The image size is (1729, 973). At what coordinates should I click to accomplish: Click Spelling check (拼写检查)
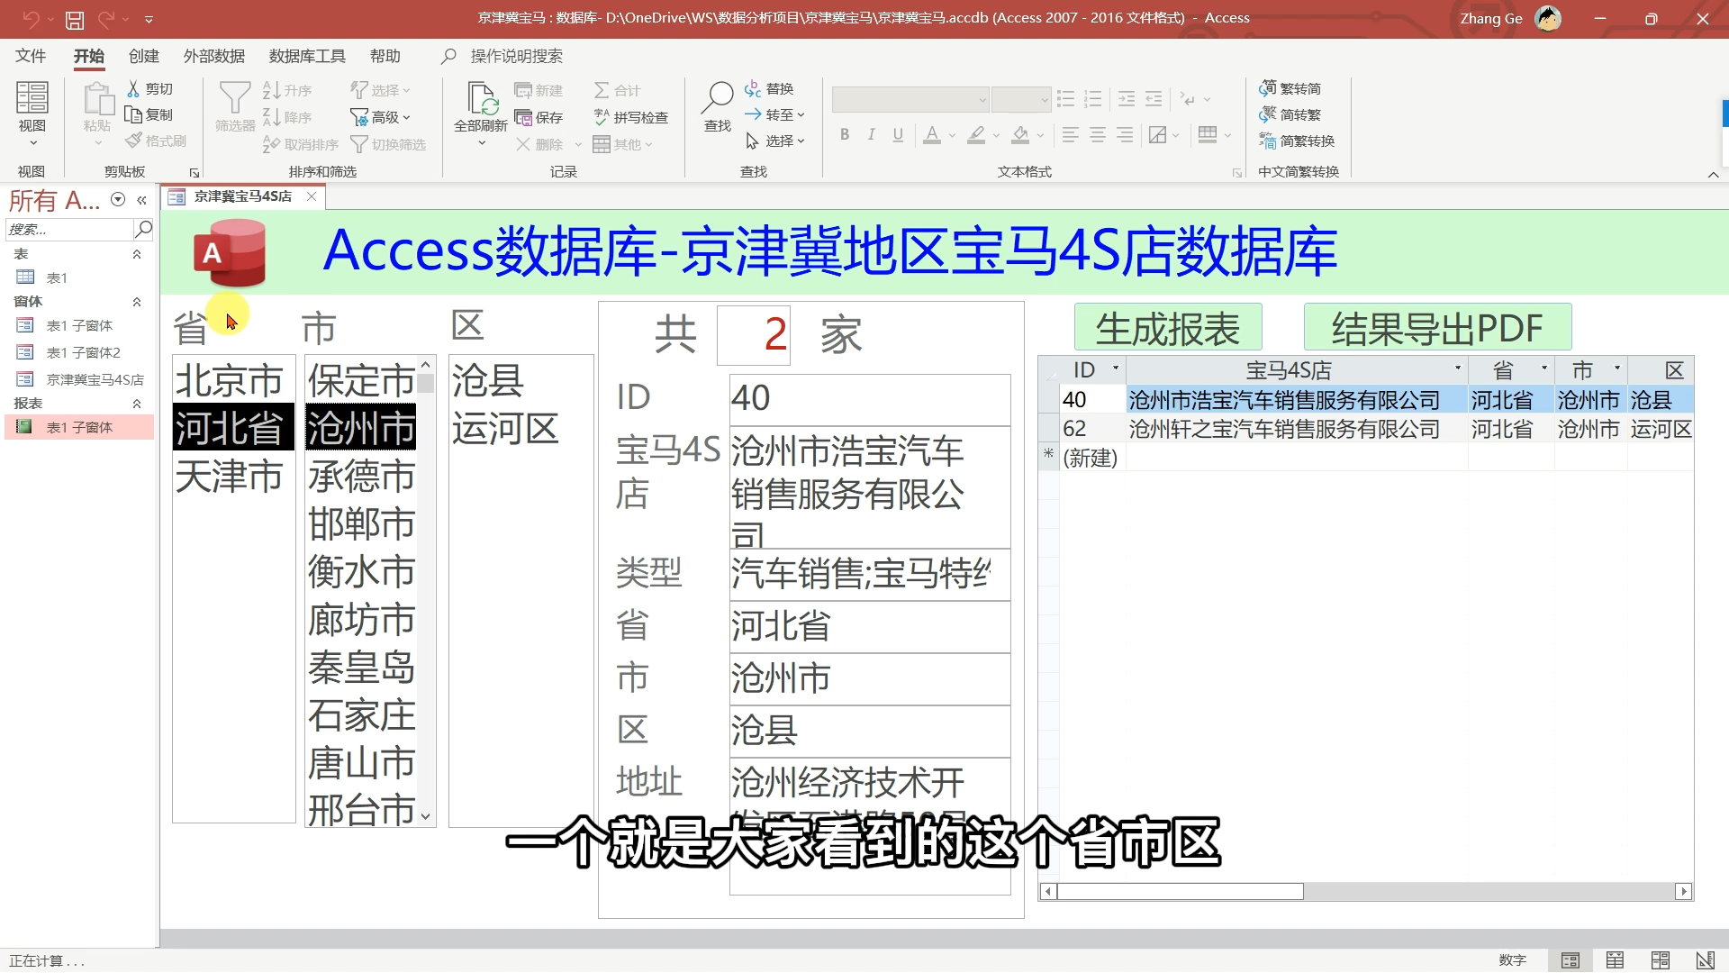click(631, 117)
